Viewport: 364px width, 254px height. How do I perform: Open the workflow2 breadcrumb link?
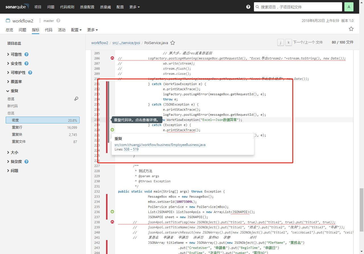[100, 43]
